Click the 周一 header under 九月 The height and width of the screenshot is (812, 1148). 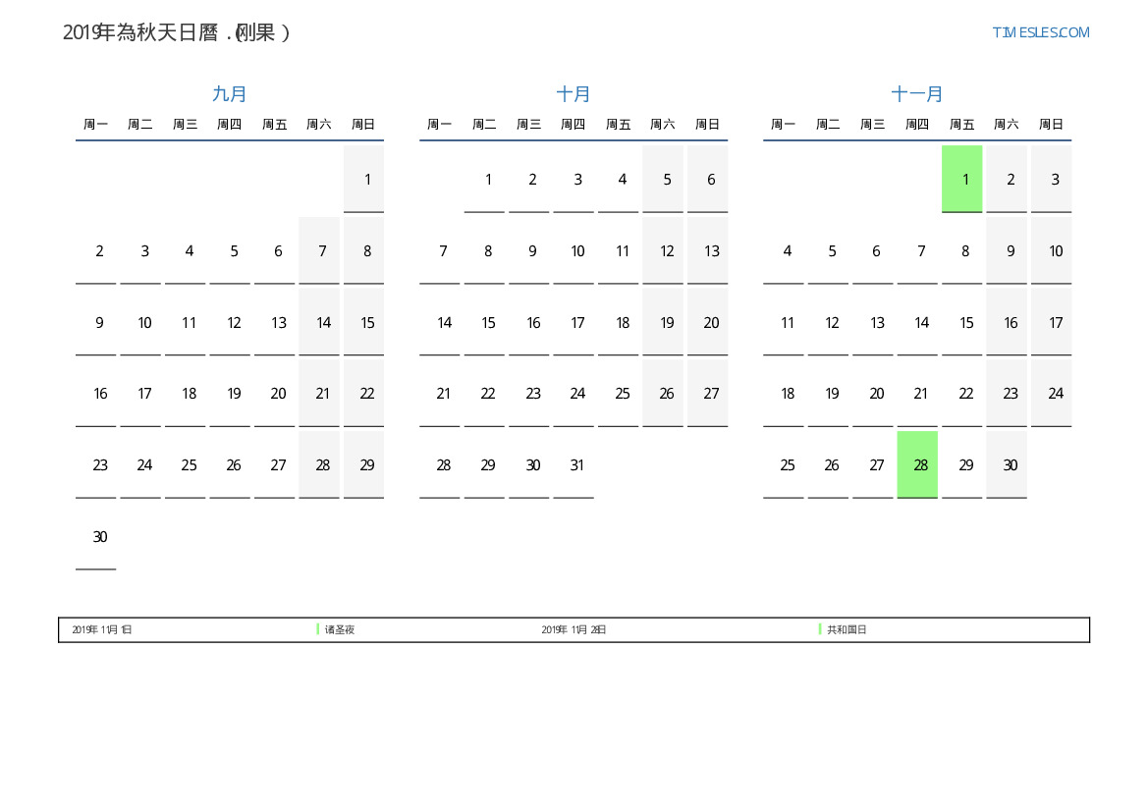pyautogui.click(x=95, y=125)
